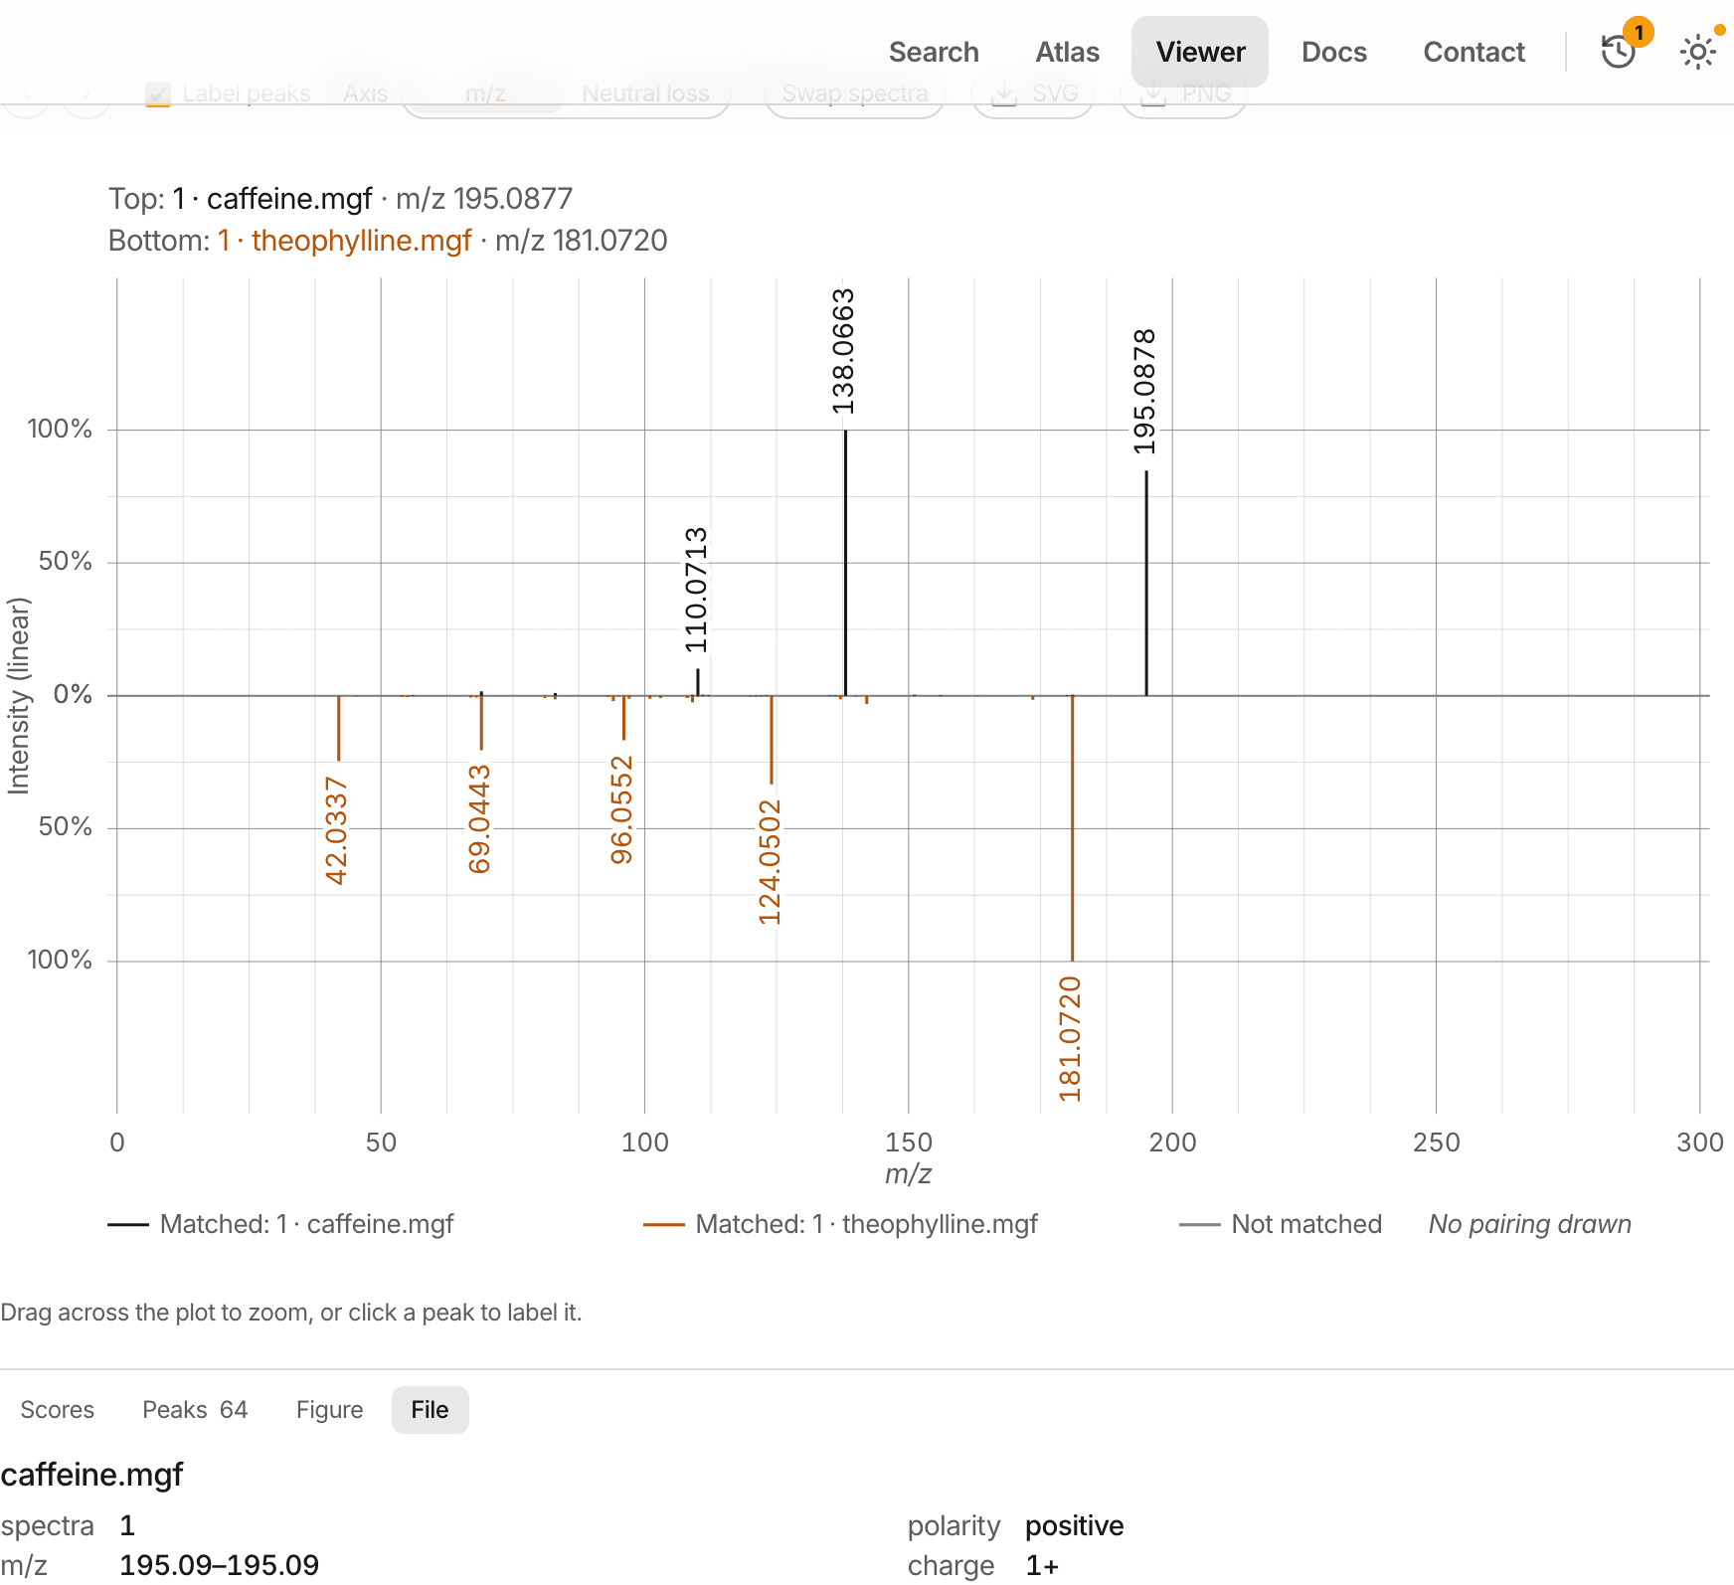Switch axis mode to Neutral loss
The height and width of the screenshot is (1585, 1734).
click(646, 94)
